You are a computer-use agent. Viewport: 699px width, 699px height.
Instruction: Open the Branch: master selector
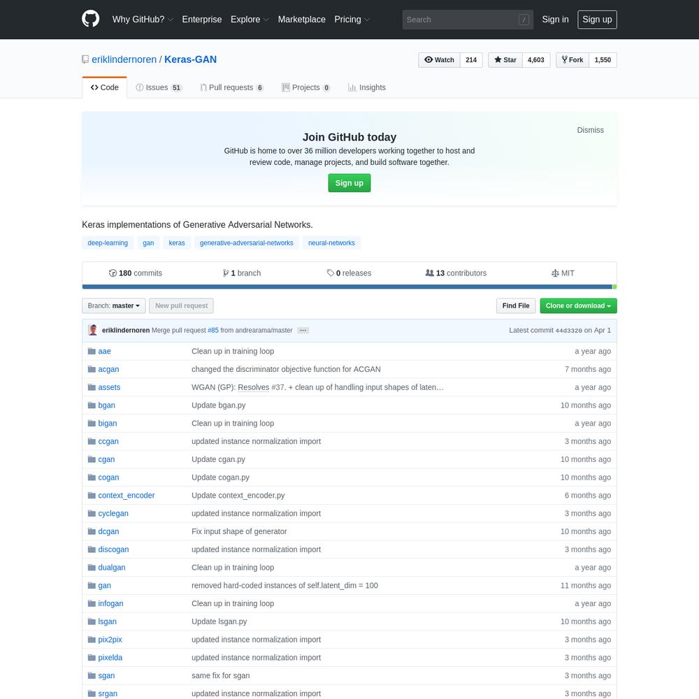(114, 306)
